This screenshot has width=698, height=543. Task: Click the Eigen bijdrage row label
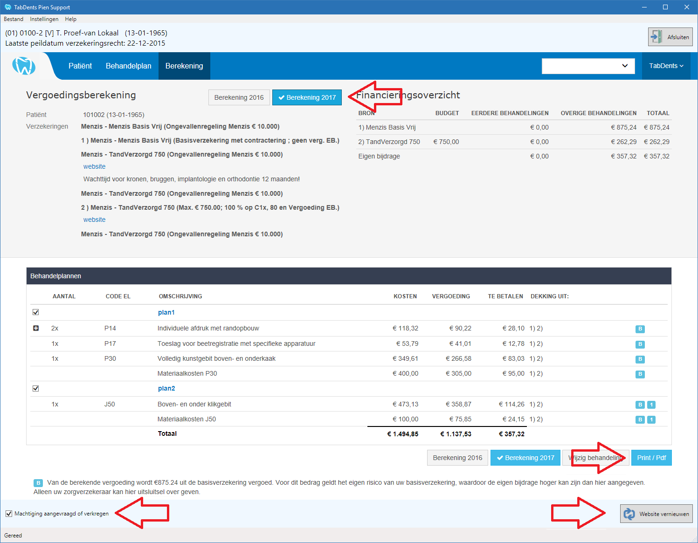click(379, 156)
